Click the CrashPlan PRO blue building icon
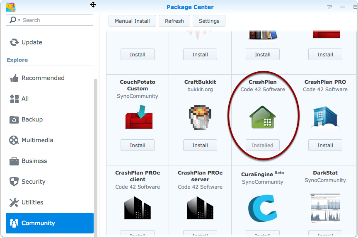The height and width of the screenshot is (238, 358). pos(325,117)
